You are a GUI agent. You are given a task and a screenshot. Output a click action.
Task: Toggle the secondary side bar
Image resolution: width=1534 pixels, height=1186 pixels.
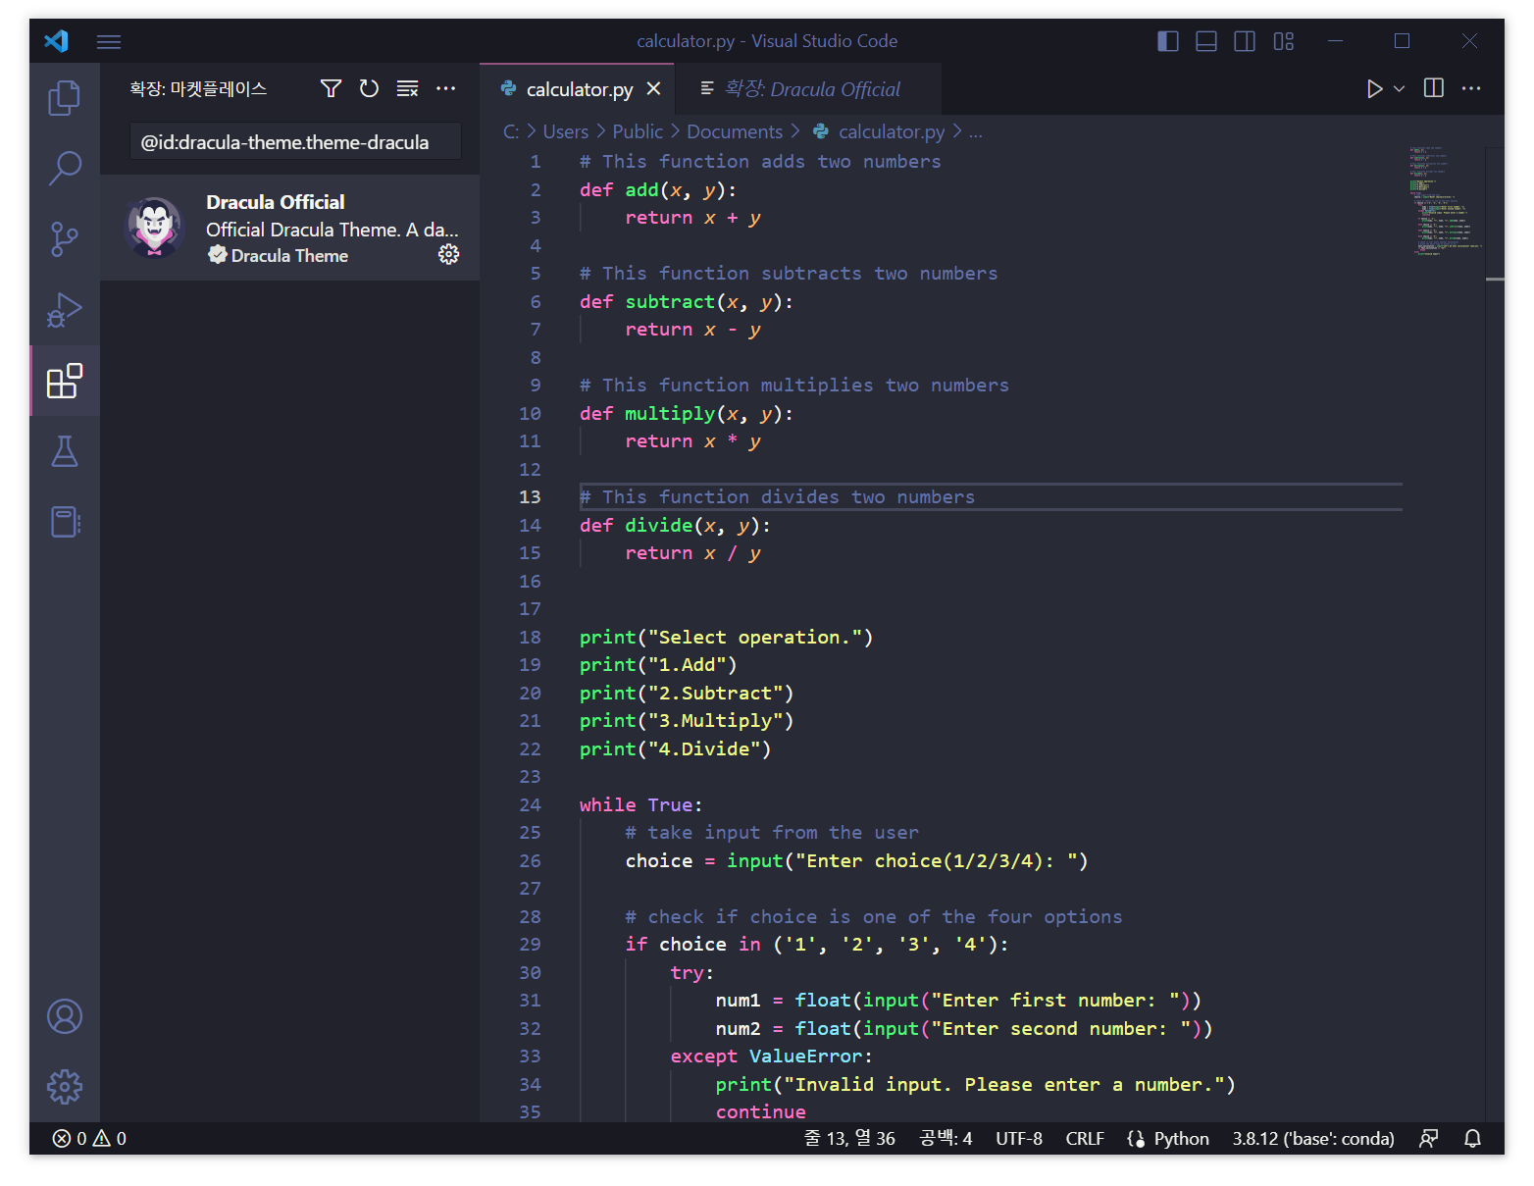tap(1245, 41)
